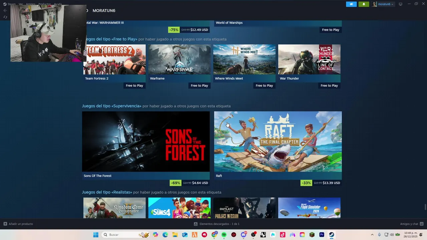427x240 pixels.
Task: Click the Steam taskbar icon
Action: 331,235
